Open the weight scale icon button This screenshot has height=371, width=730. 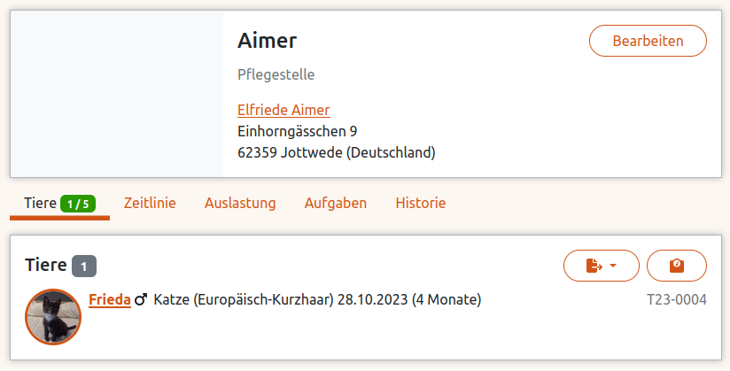(x=677, y=266)
